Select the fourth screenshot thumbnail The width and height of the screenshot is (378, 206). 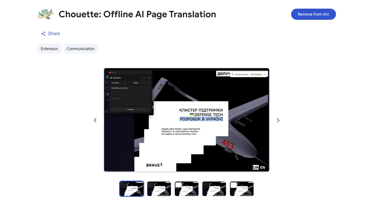[x=214, y=189]
